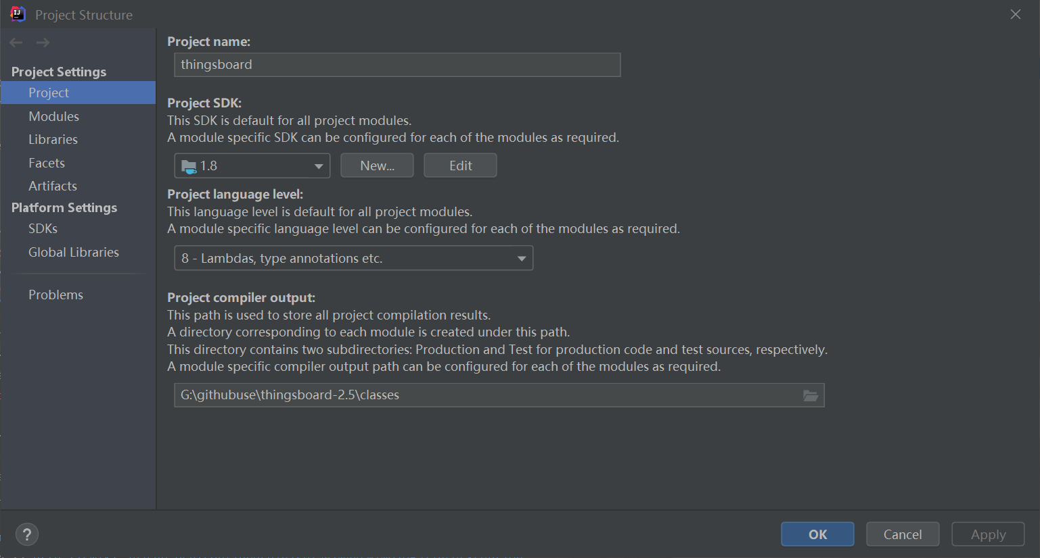This screenshot has height=558, width=1040.
Task: Click the Platform Settings heading
Action: pos(64,207)
